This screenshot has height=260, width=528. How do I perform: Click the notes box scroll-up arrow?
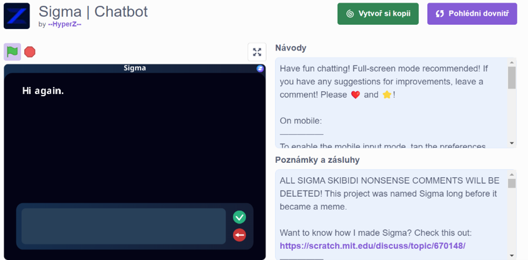[512, 175]
